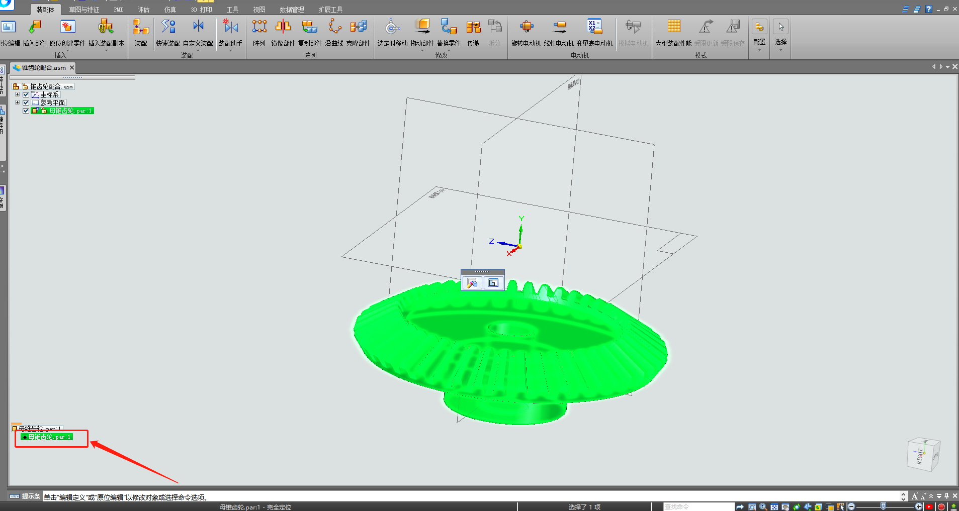Click 快速装配 quick assemble icon
Image resolution: width=959 pixels, height=511 pixels.
click(x=168, y=27)
